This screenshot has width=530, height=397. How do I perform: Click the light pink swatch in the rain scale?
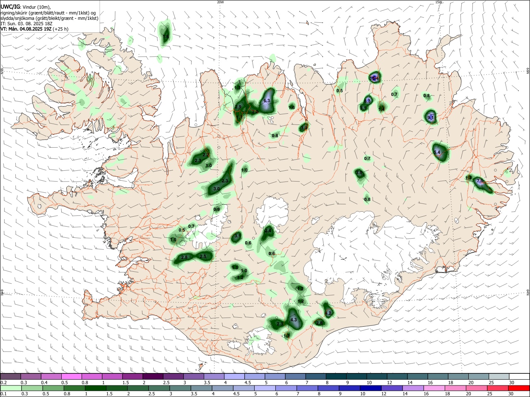(x=434, y=388)
